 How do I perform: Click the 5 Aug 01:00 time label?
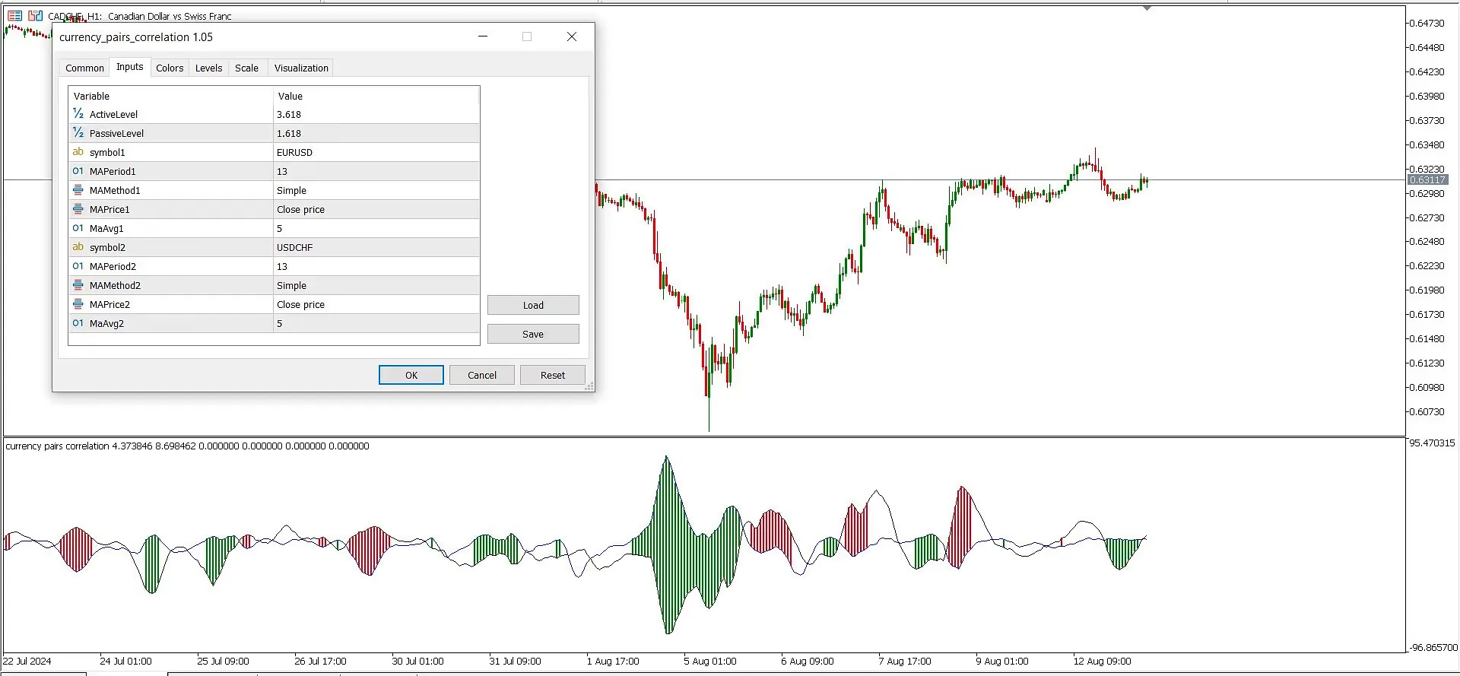pyautogui.click(x=710, y=661)
